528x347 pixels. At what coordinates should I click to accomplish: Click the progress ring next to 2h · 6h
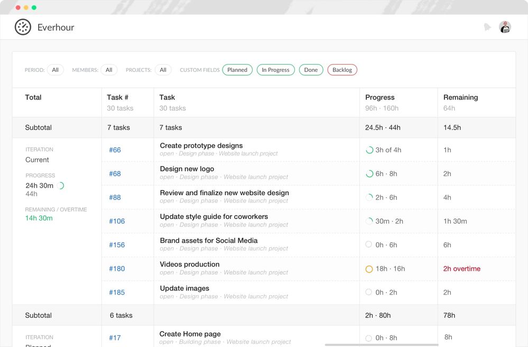(x=369, y=197)
